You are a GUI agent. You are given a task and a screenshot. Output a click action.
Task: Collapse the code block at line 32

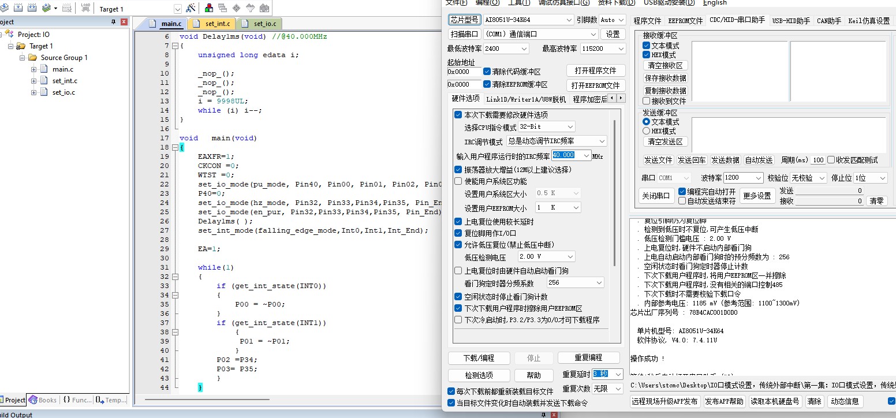(174, 277)
